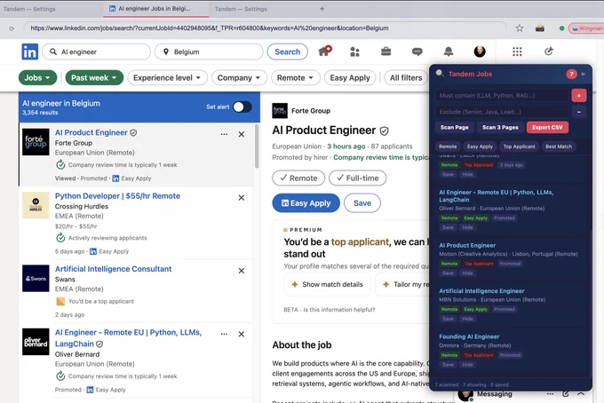The width and height of the screenshot is (604, 403).
Task: Click the AI engineer keyword search field
Action: click(x=96, y=51)
